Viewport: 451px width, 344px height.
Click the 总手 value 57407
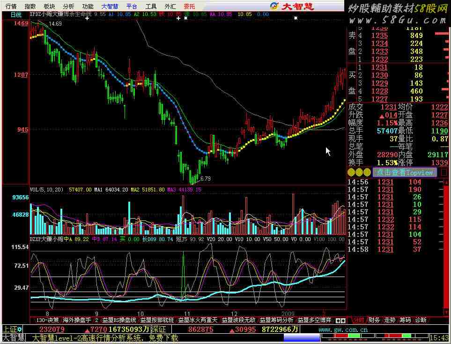tap(387, 131)
